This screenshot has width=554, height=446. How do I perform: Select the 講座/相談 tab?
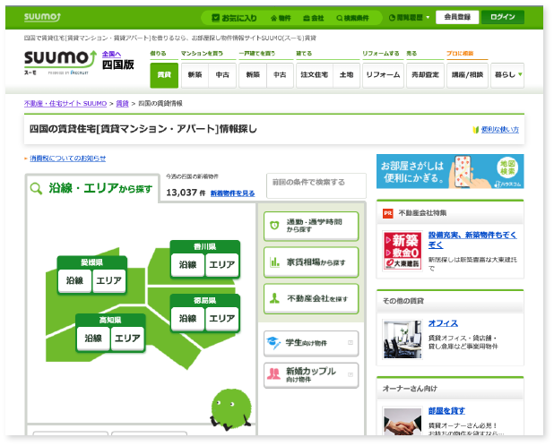pyautogui.click(x=467, y=75)
